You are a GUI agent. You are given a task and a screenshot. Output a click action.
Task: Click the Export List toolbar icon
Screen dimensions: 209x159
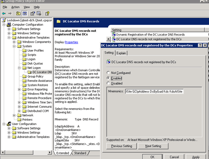pyautogui.click(x=39, y=13)
